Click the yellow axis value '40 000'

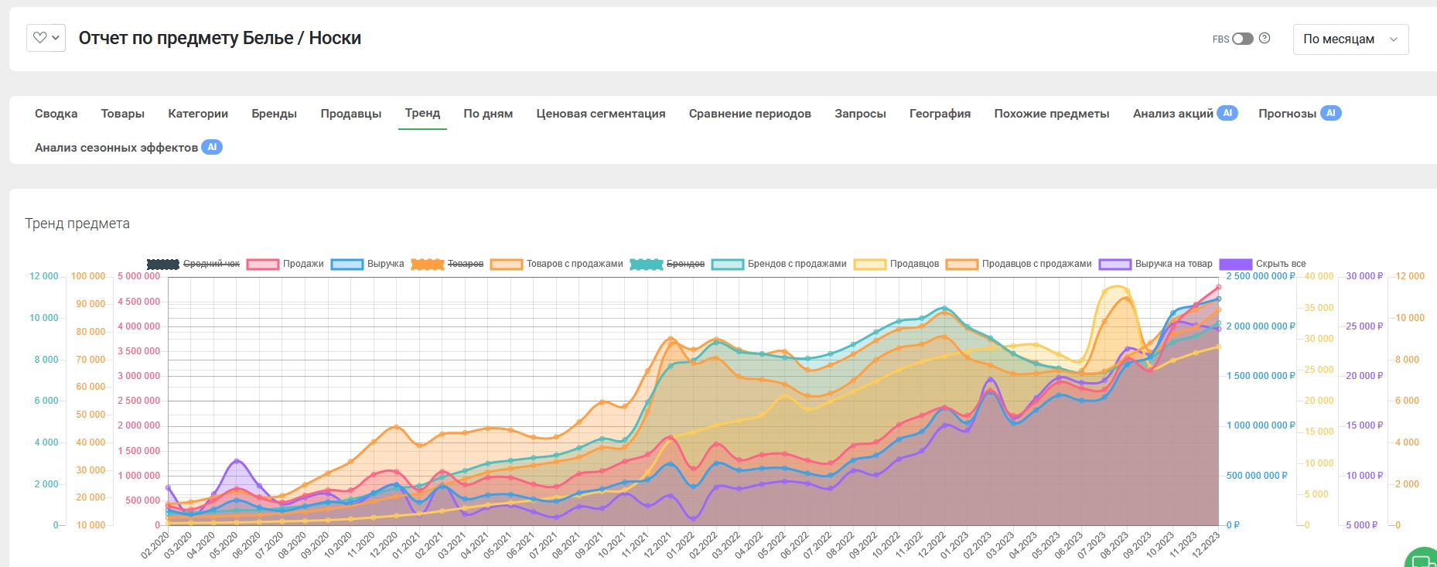pos(1319,276)
